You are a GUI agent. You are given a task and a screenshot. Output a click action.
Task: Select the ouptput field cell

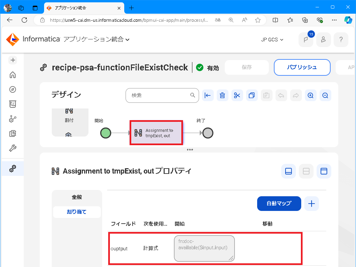(x=119, y=249)
